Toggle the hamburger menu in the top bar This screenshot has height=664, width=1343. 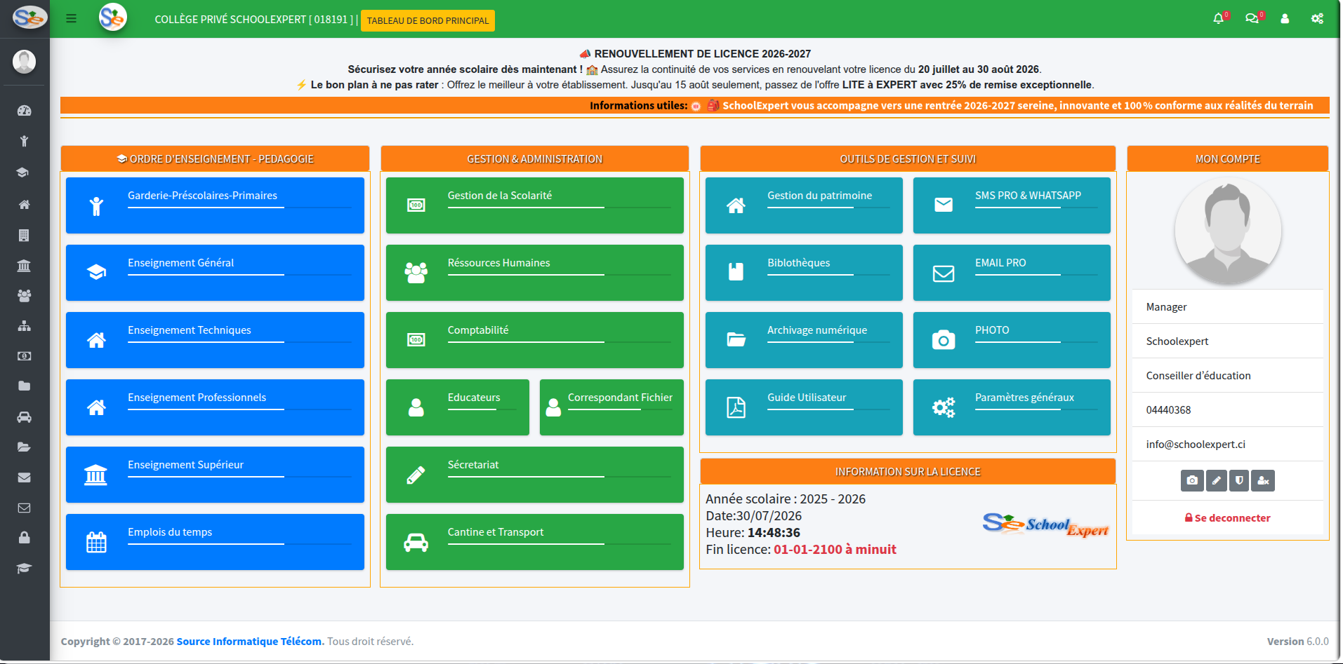tap(71, 19)
